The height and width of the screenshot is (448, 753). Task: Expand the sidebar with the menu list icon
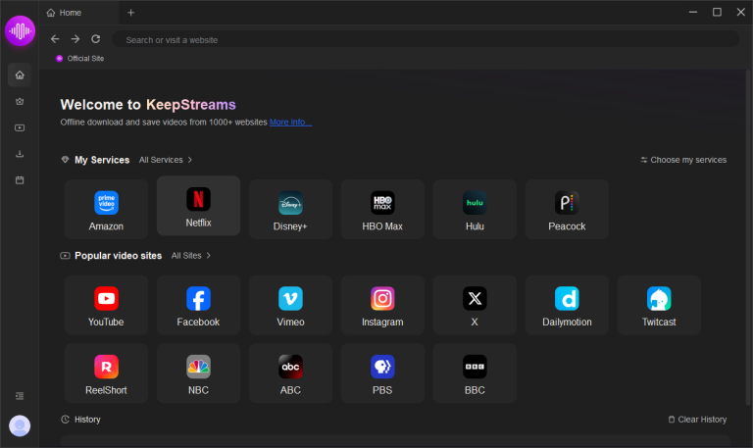[x=20, y=396]
